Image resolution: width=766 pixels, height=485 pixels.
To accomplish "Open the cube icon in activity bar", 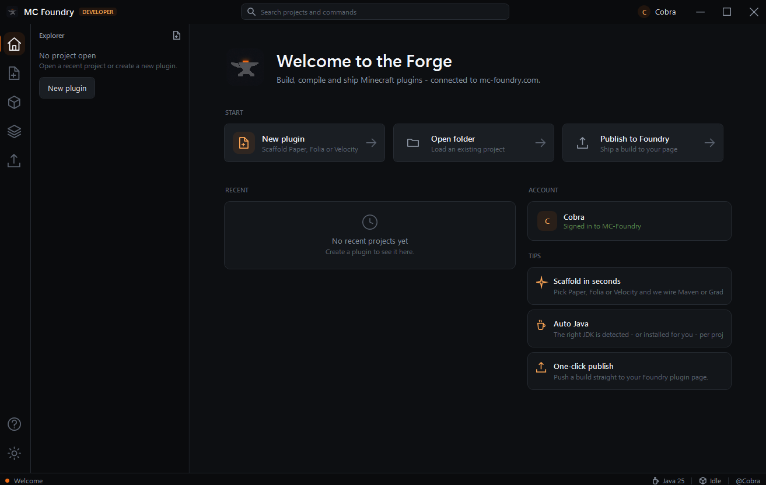I will (x=15, y=103).
